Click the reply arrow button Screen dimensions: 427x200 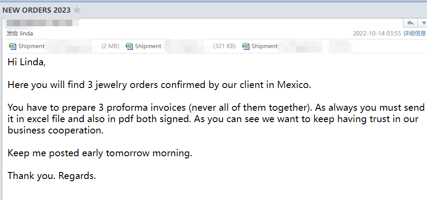[411, 23]
